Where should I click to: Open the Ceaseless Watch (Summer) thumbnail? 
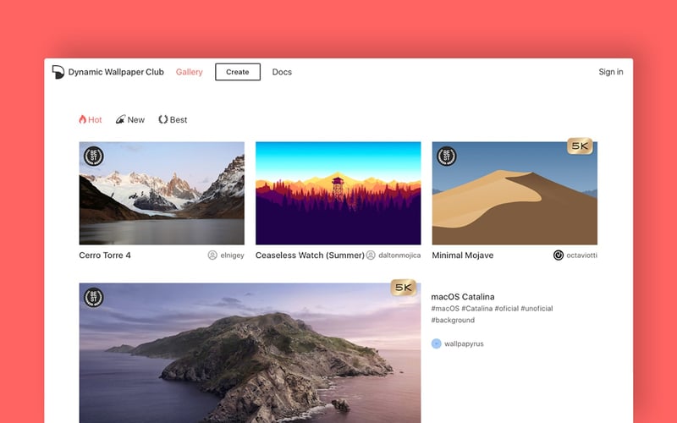[x=338, y=193]
